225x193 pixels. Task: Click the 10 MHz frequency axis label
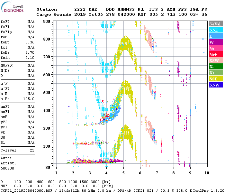pos(207,173)
